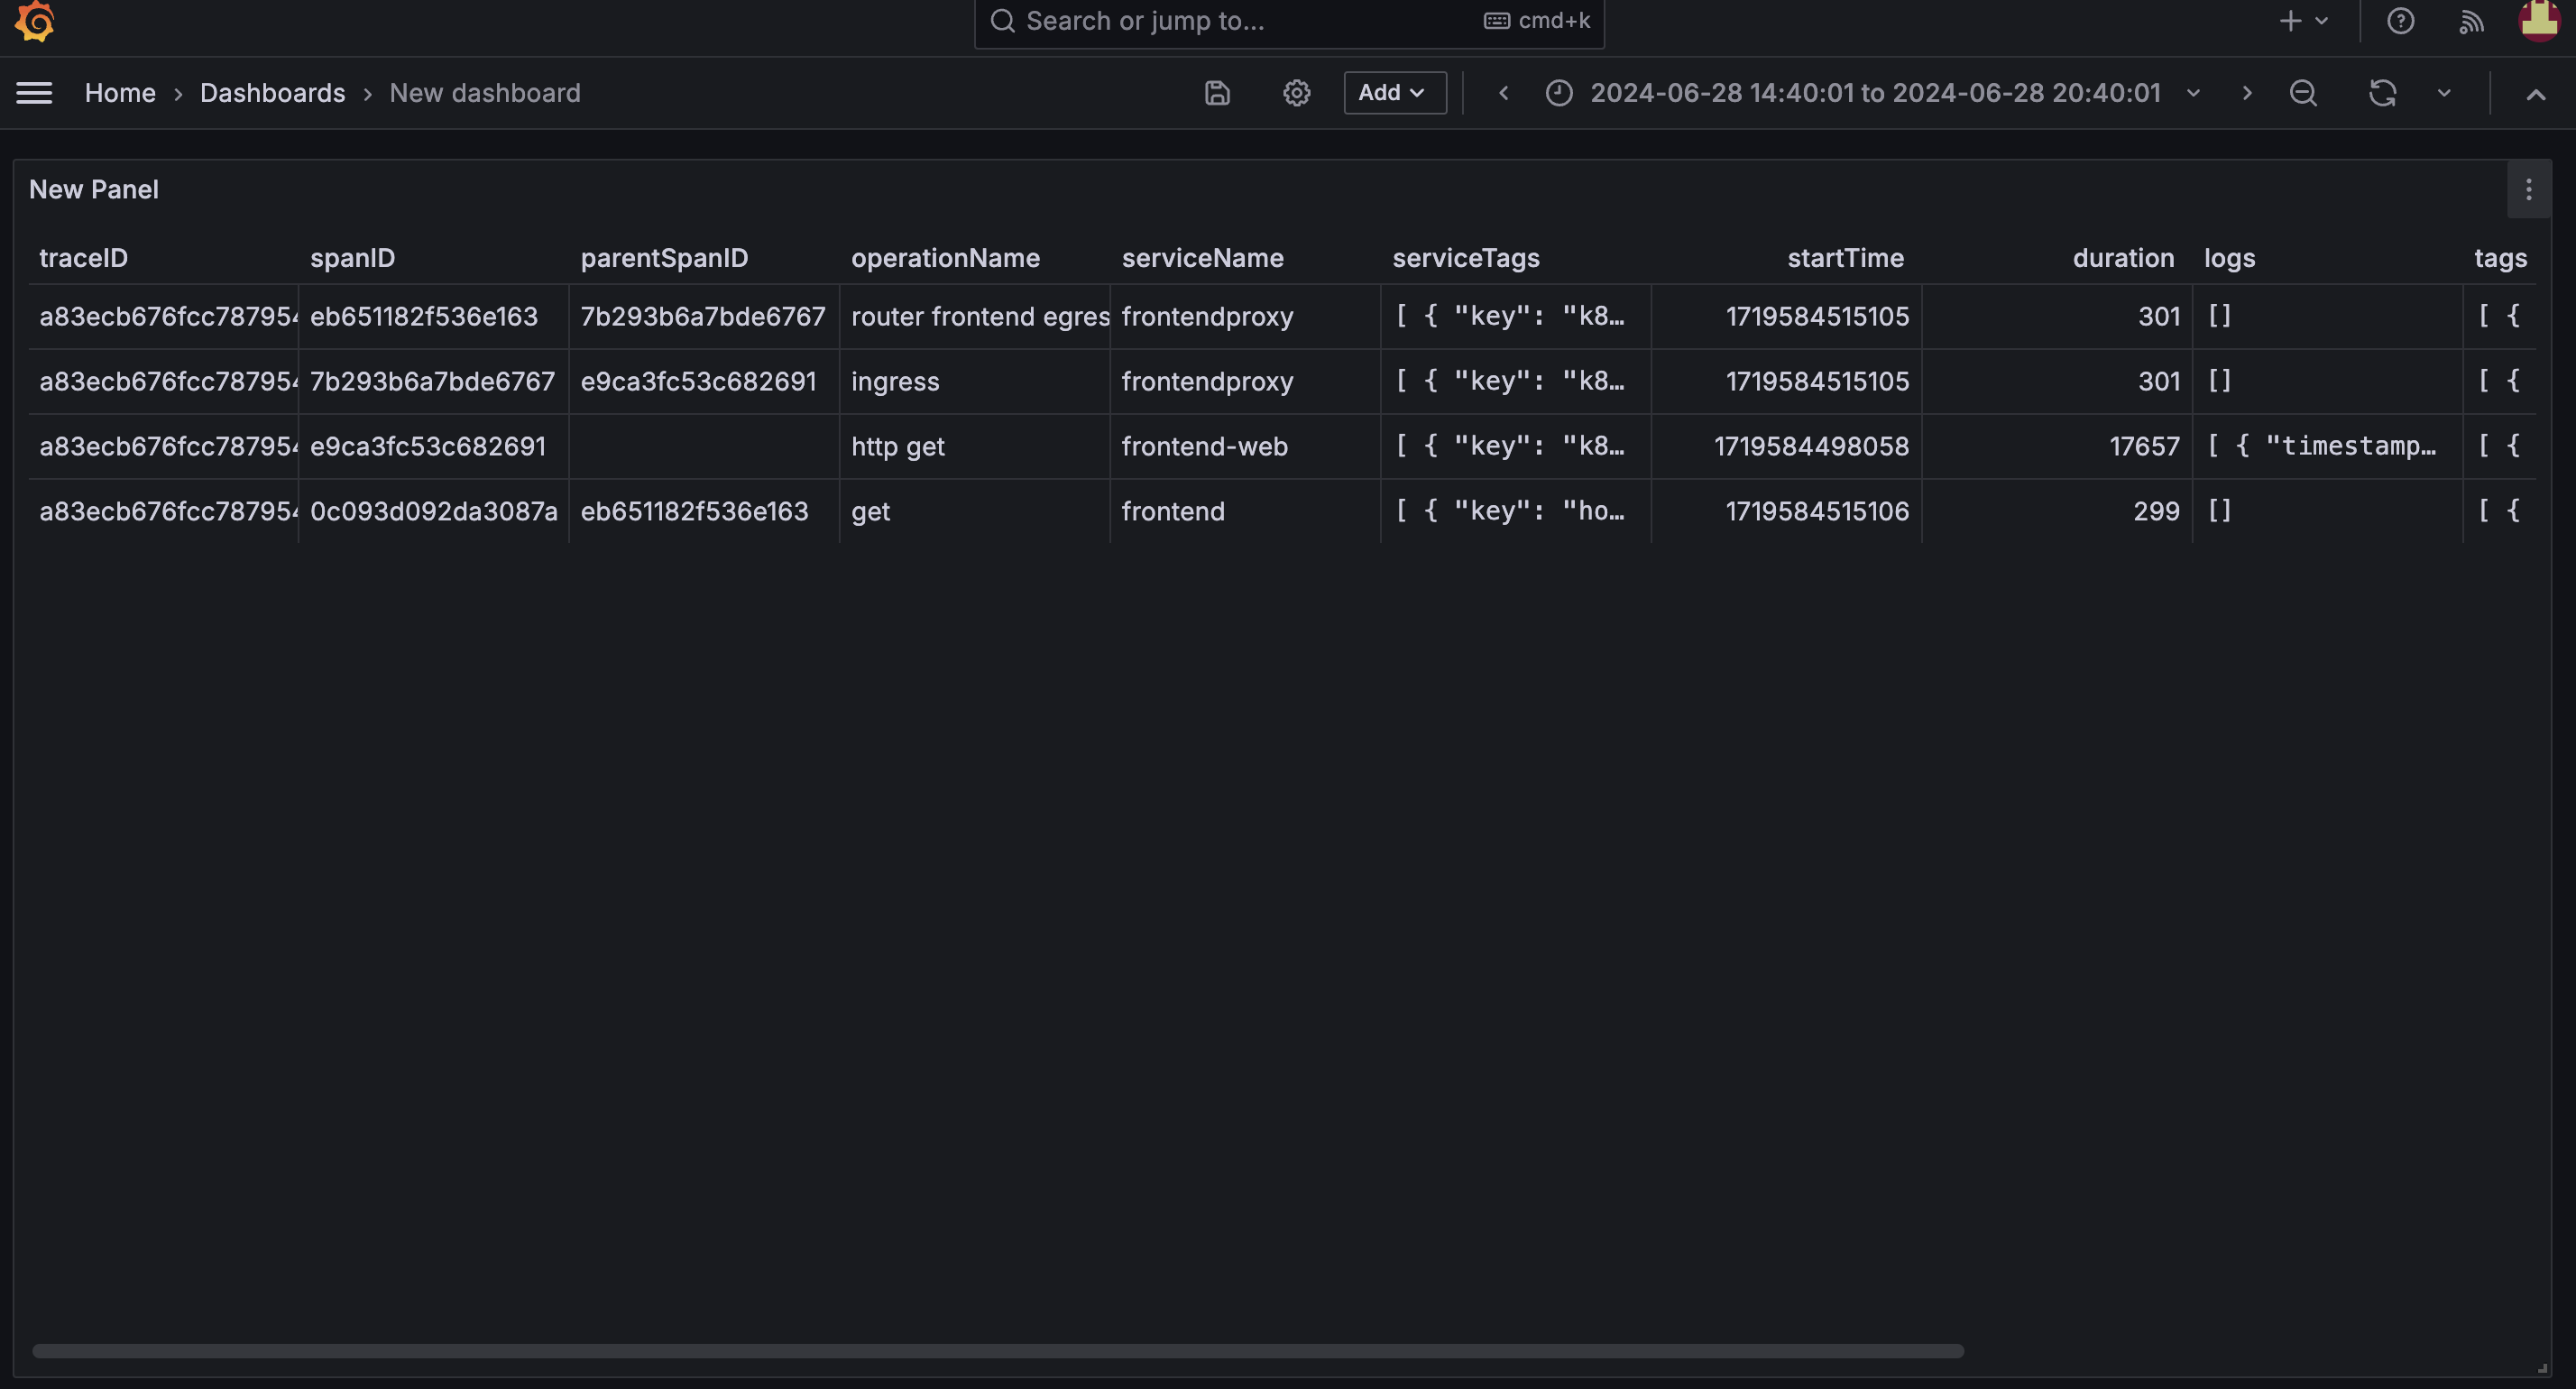Open the Add dropdown

1394,93
